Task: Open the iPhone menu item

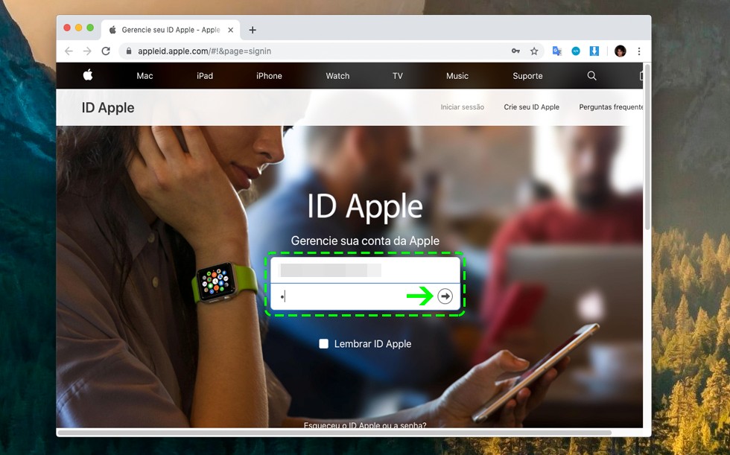Action: pos(269,76)
